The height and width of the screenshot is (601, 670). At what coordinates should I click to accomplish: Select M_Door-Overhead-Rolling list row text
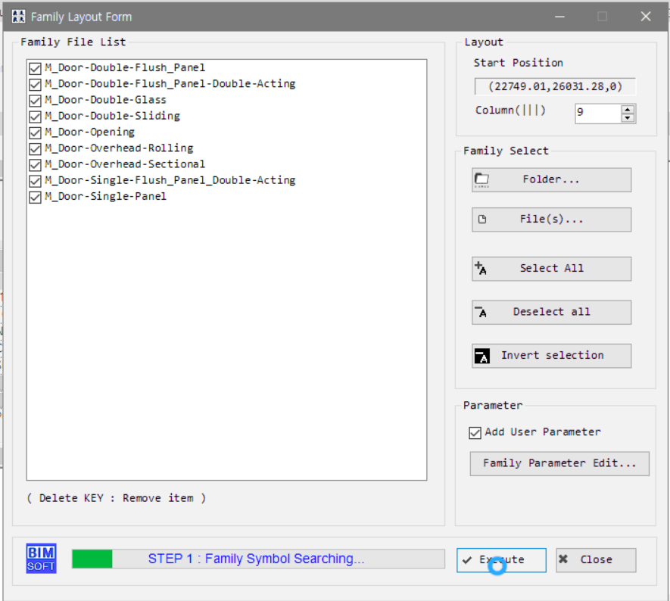(x=119, y=148)
